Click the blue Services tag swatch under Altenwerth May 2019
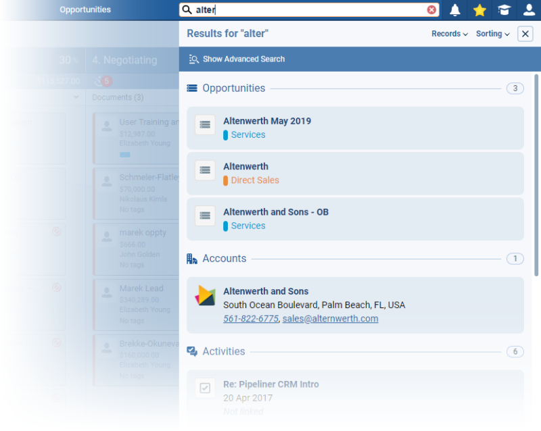The image size is (541, 431). 226,135
